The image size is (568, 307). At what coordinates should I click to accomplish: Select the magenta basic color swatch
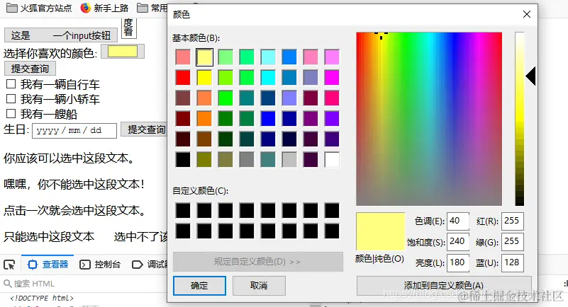(332, 78)
